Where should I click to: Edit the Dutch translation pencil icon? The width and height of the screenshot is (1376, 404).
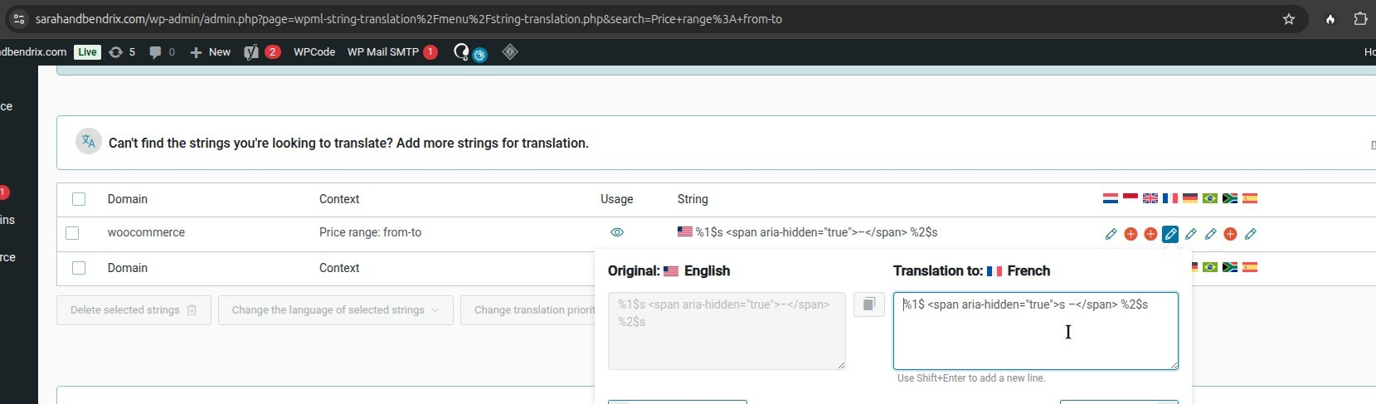[1111, 234]
